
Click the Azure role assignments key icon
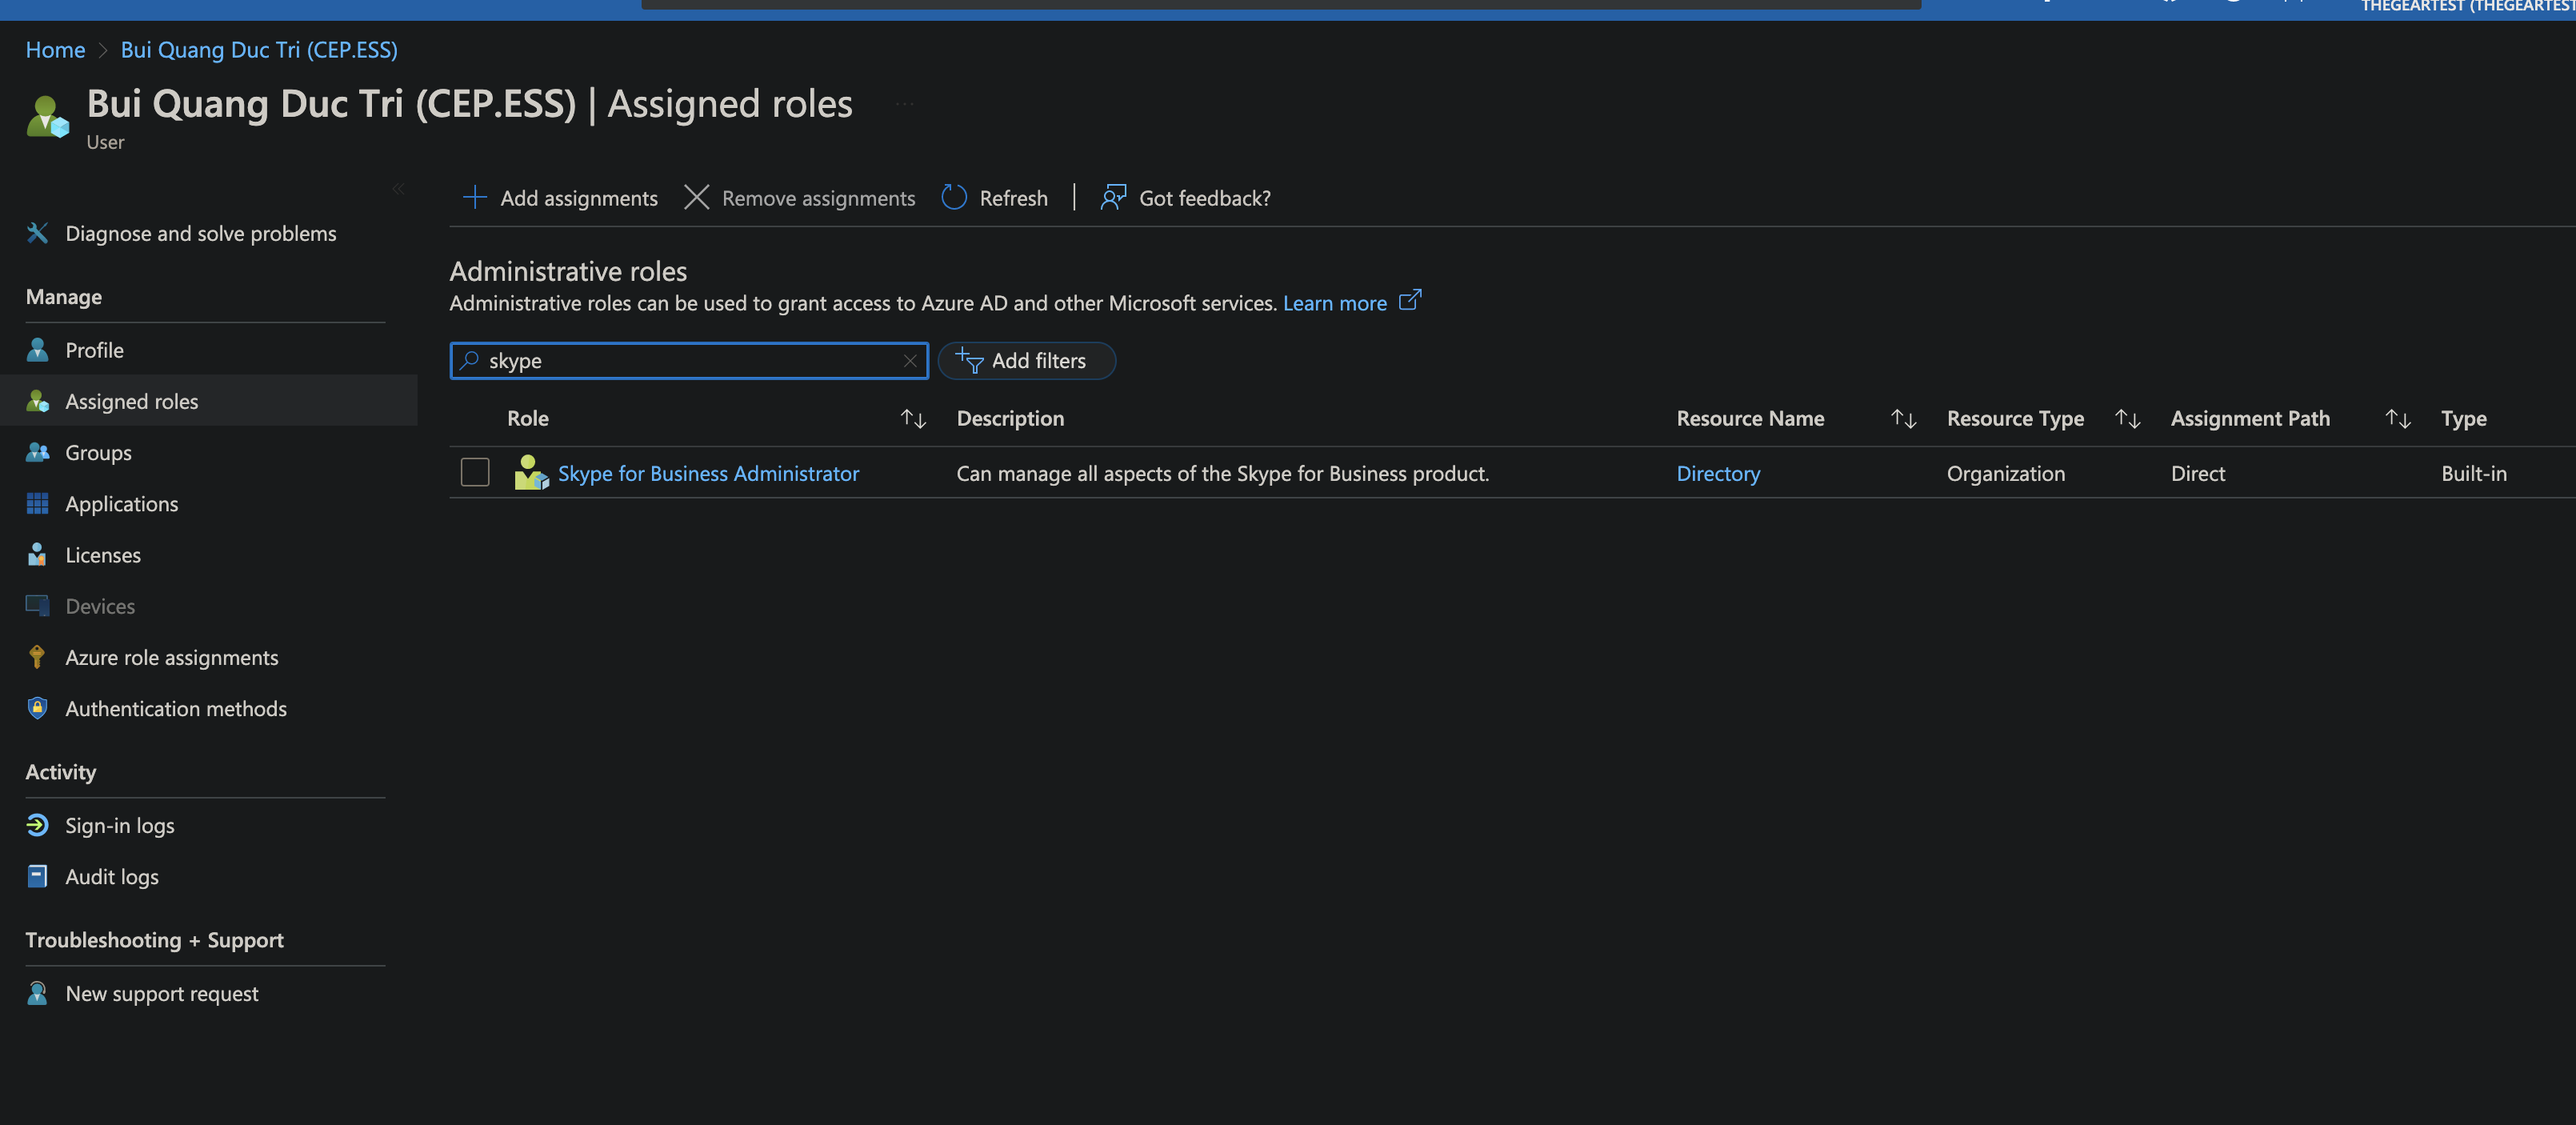coord(37,656)
